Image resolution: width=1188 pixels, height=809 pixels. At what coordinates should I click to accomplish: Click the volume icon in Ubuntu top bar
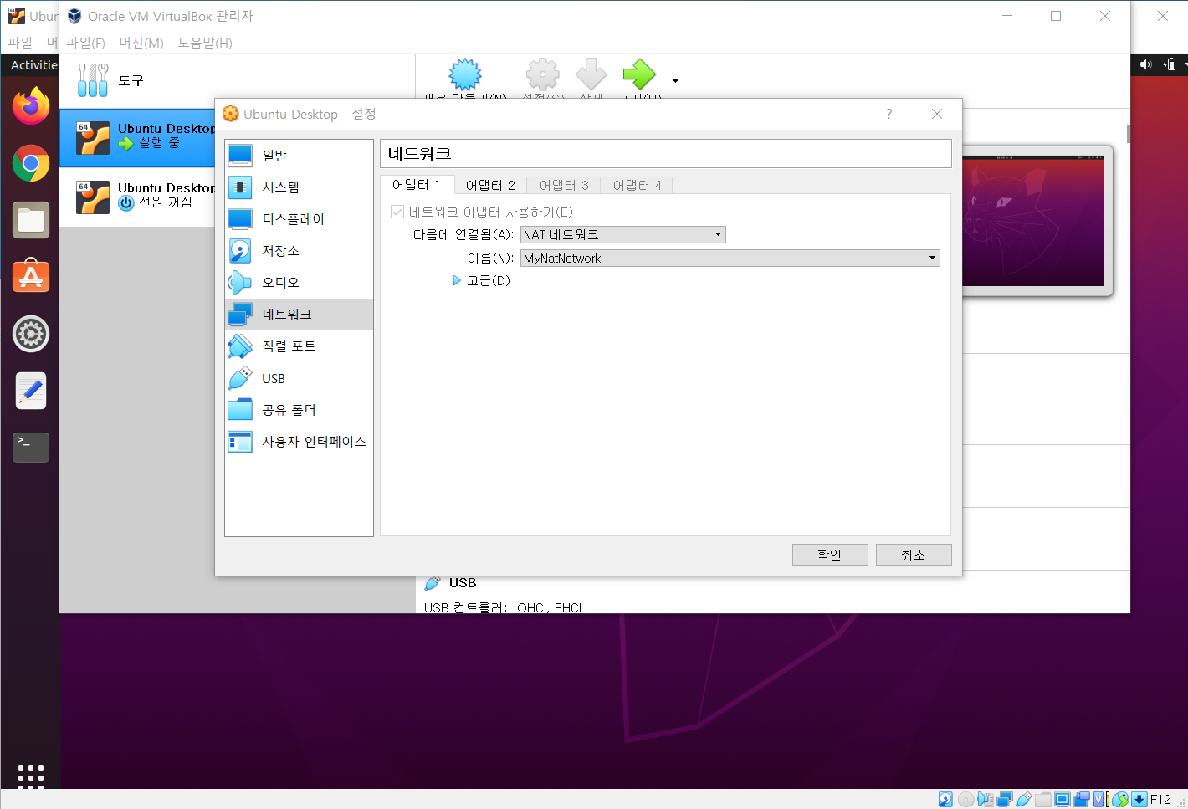click(1145, 64)
